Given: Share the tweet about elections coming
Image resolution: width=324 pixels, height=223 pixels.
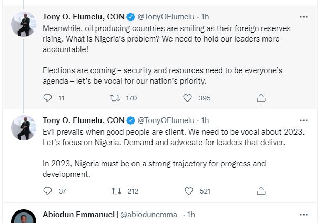Looking at the screenshot, I should (261, 98).
